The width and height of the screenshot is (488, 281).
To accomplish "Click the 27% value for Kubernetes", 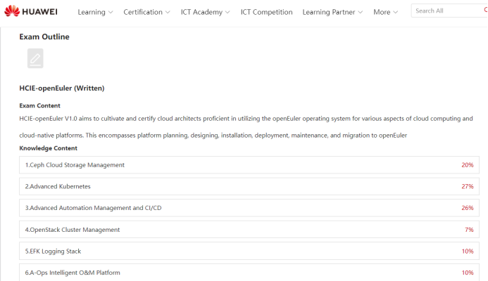I will 467,186.
